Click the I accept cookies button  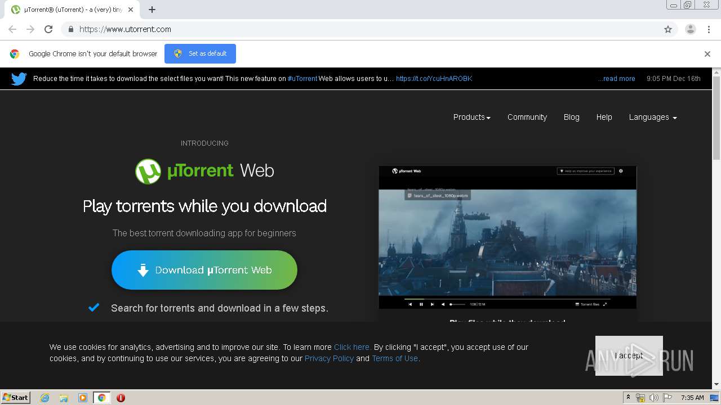[x=629, y=355]
